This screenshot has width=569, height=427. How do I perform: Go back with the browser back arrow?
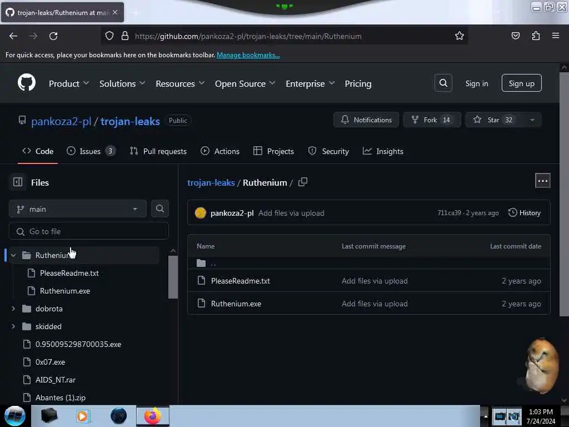[x=13, y=36]
